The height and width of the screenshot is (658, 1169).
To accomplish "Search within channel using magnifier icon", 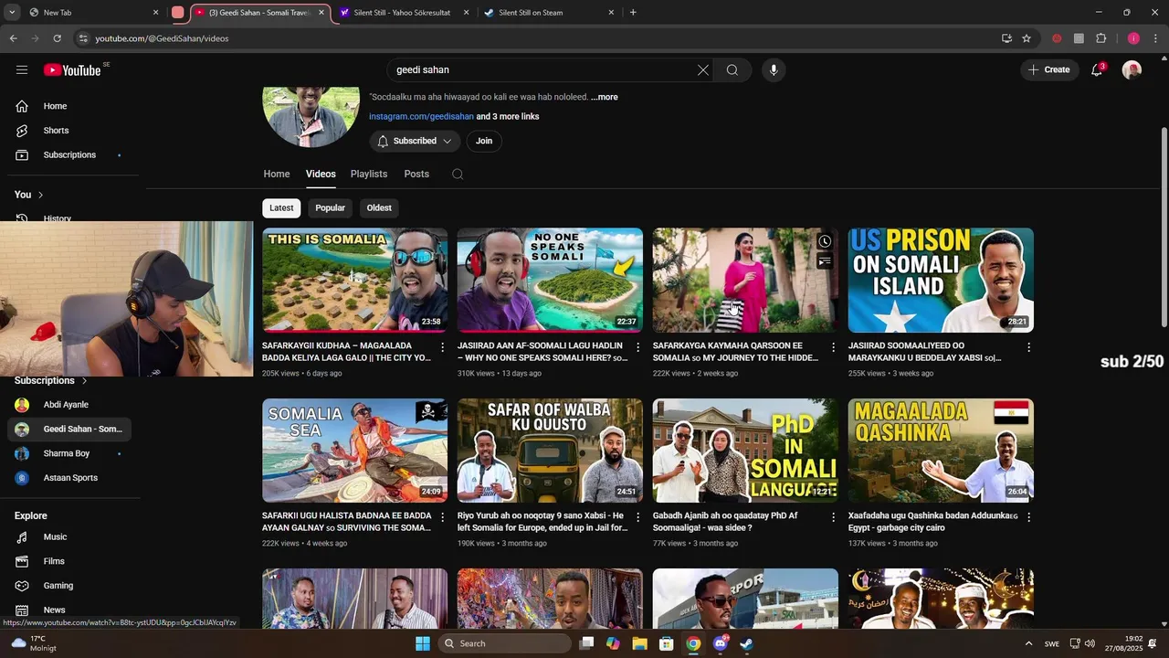I will click(x=458, y=174).
